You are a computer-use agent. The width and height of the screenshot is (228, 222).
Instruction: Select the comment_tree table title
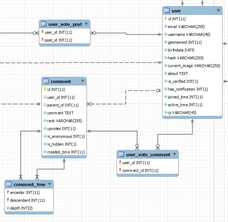click(30, 185)
